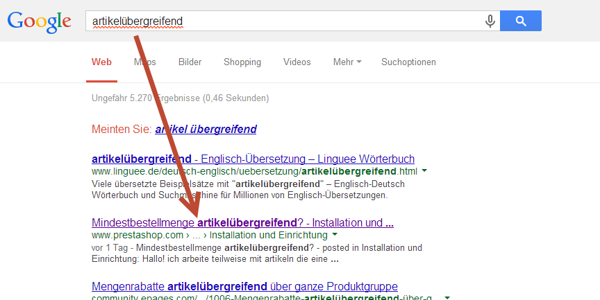
Task: Click the blue magnifier search button
Action: click(x=520, y=21)
